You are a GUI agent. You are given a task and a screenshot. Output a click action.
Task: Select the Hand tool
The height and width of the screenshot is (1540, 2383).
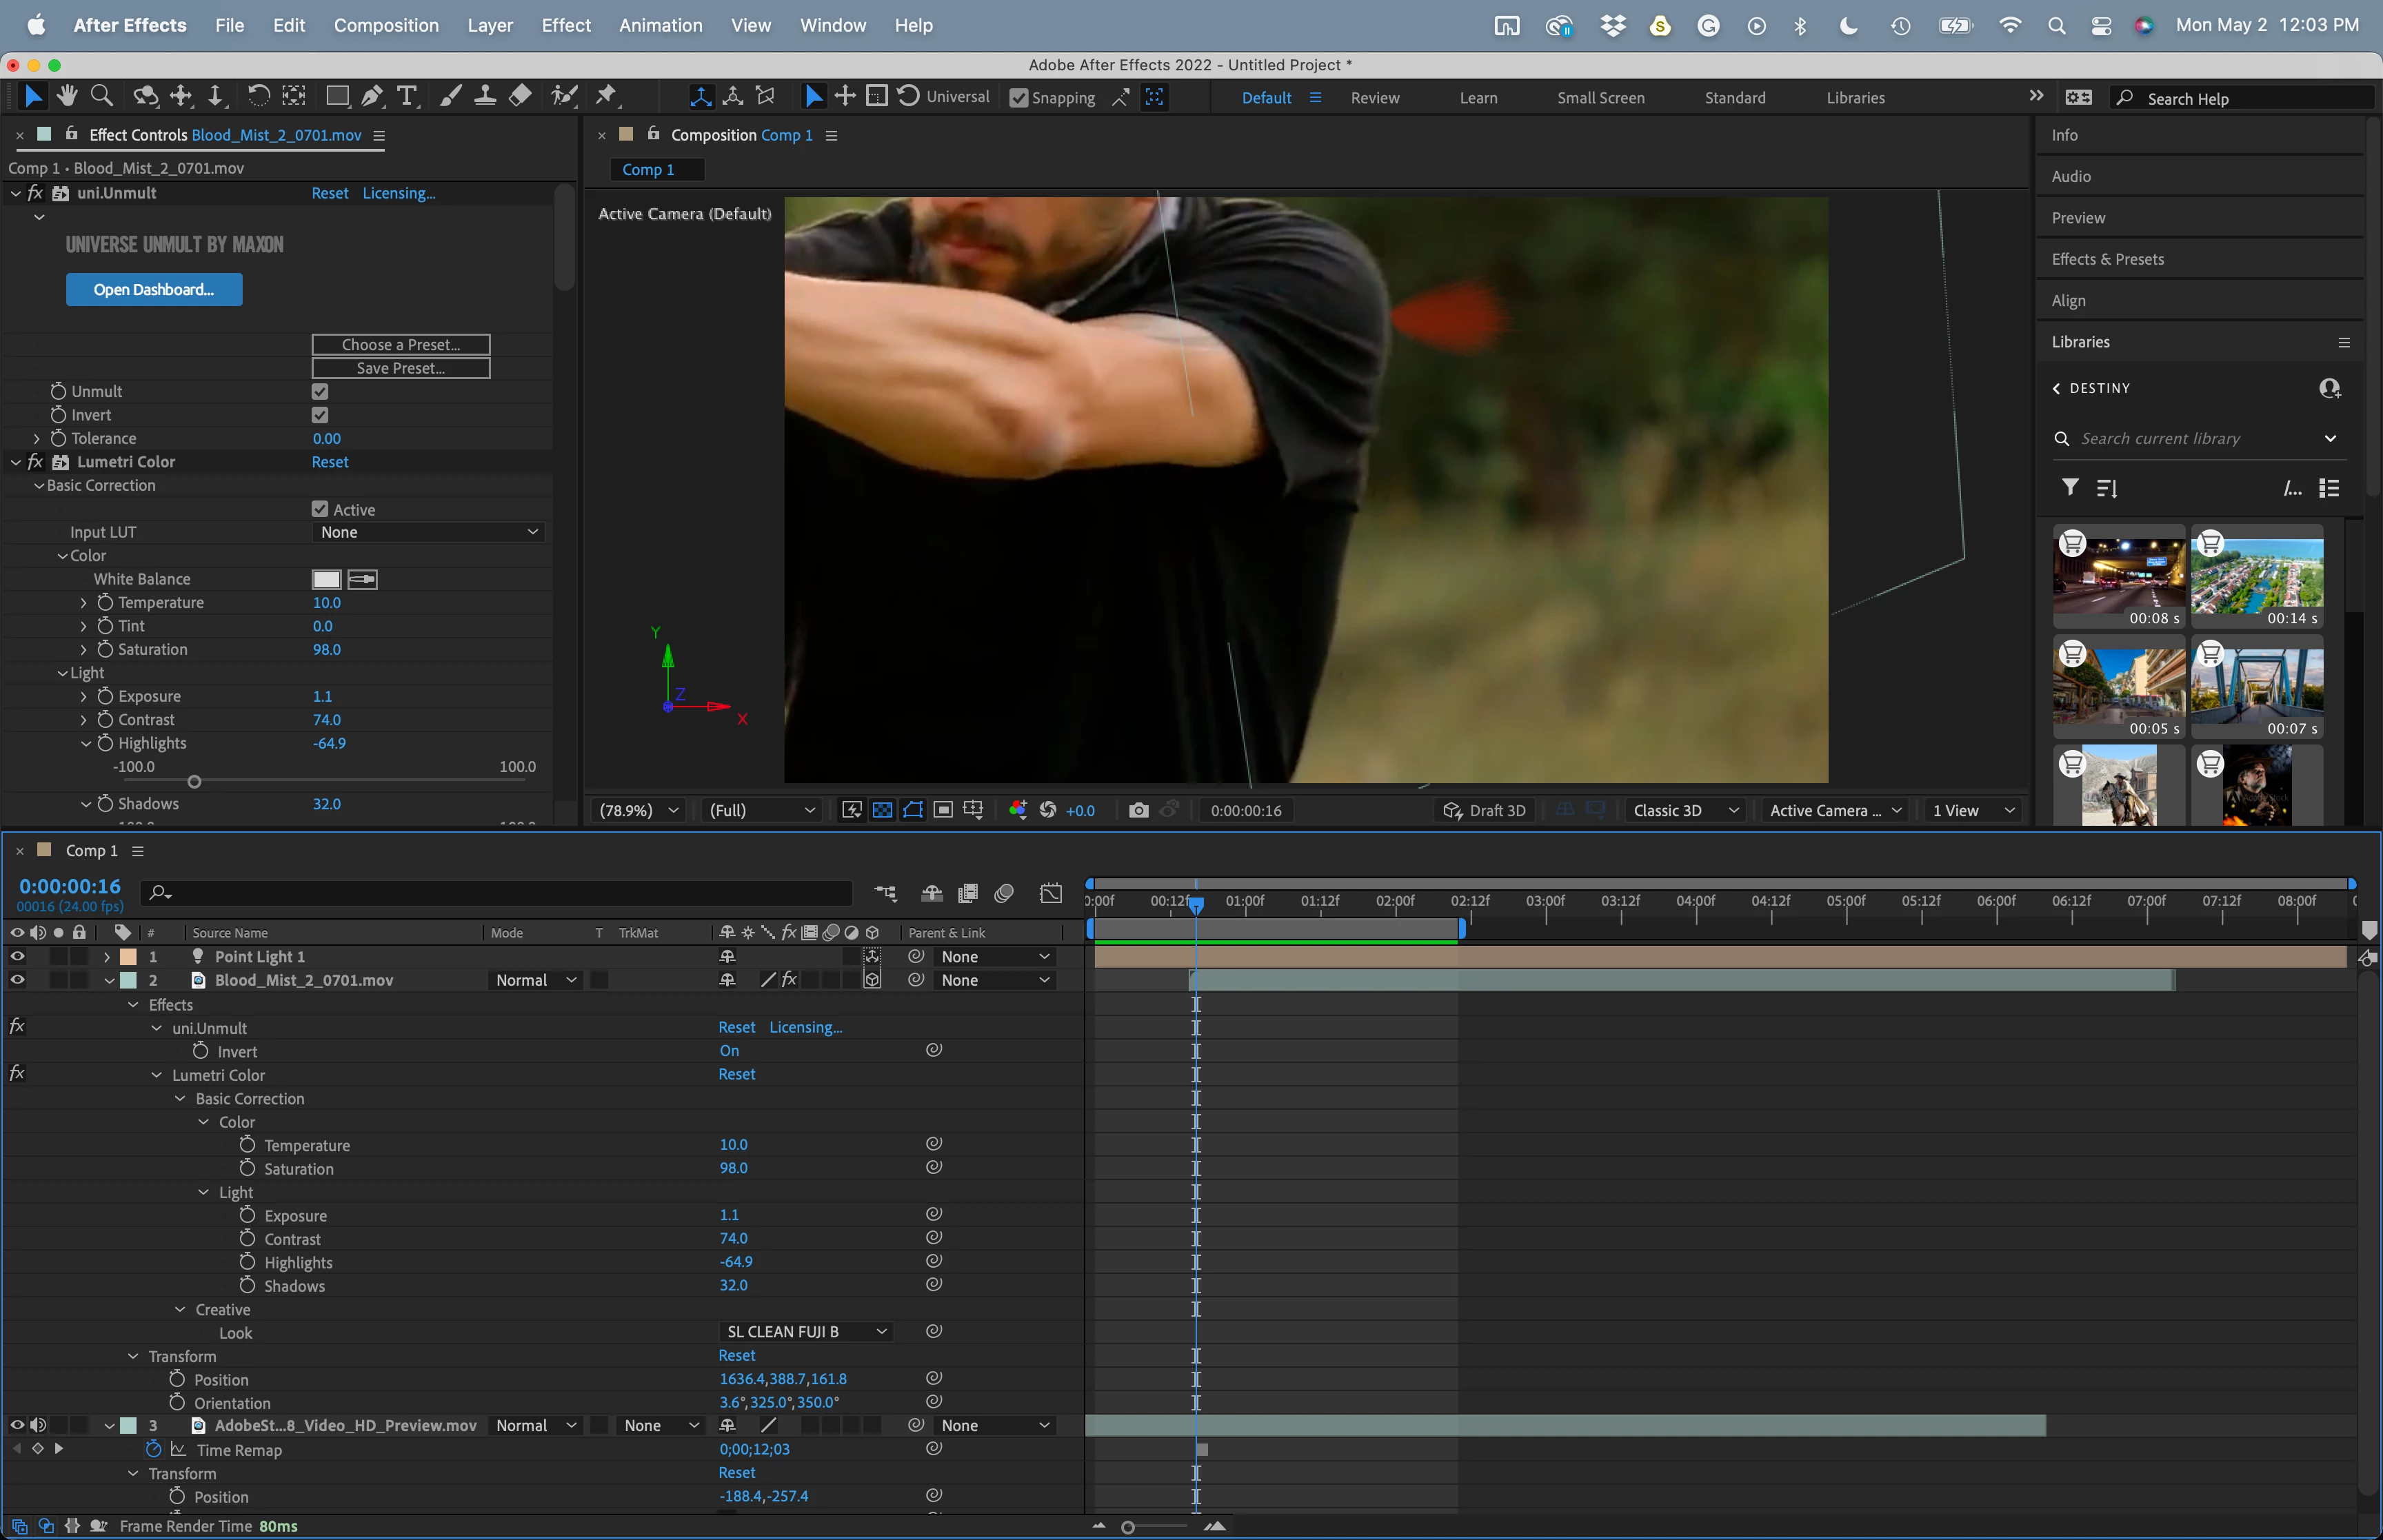[67, 96]
